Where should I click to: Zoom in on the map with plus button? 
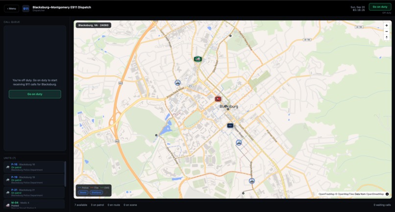tap(387, 25)
